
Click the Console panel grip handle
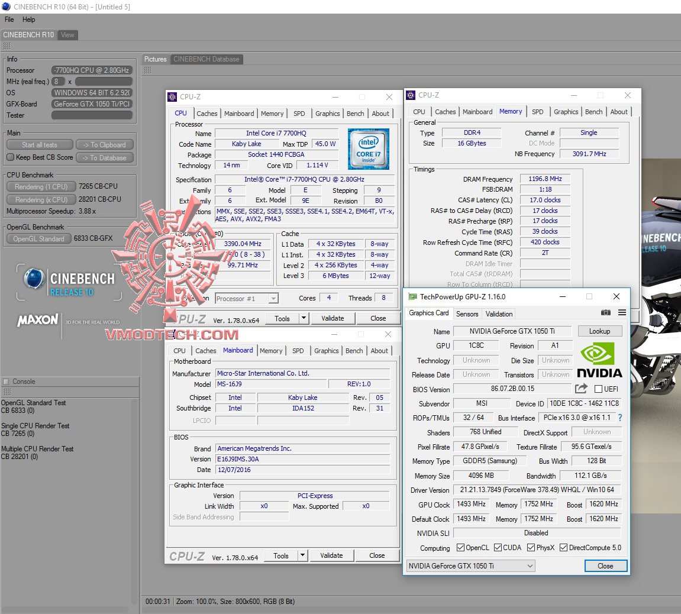coord(7,392)
